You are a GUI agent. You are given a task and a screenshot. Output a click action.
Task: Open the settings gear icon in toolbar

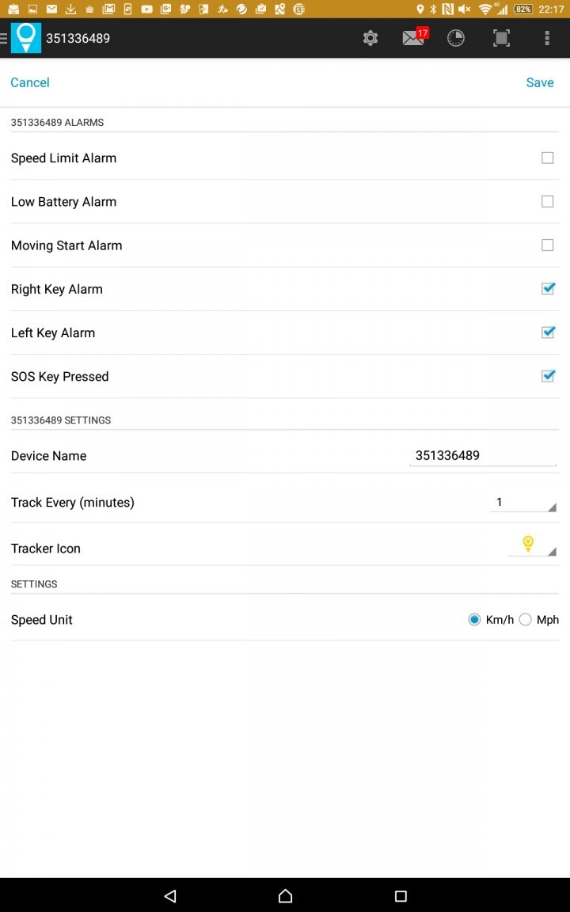[370, 38]
